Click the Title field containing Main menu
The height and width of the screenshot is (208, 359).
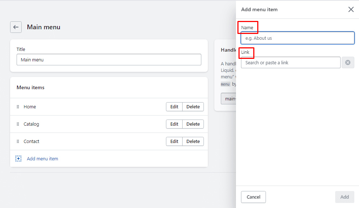pyautogui.click(x=109, y=60)
